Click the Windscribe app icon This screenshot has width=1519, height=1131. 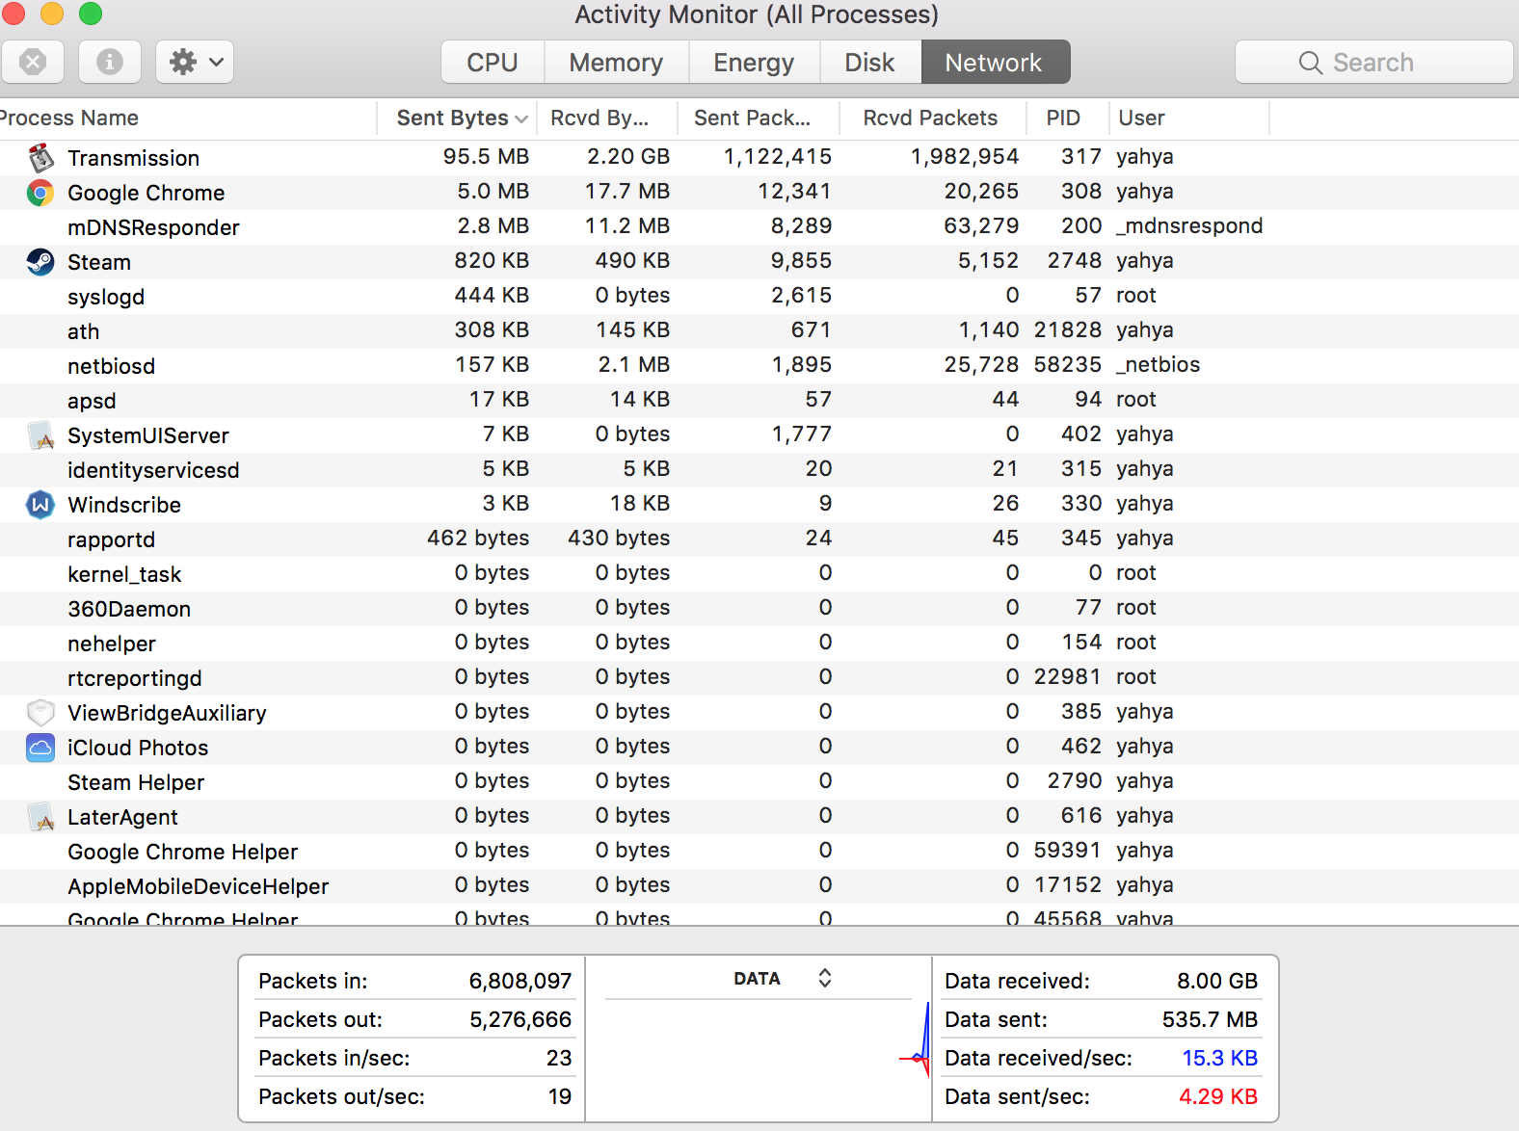coord(40,505)
